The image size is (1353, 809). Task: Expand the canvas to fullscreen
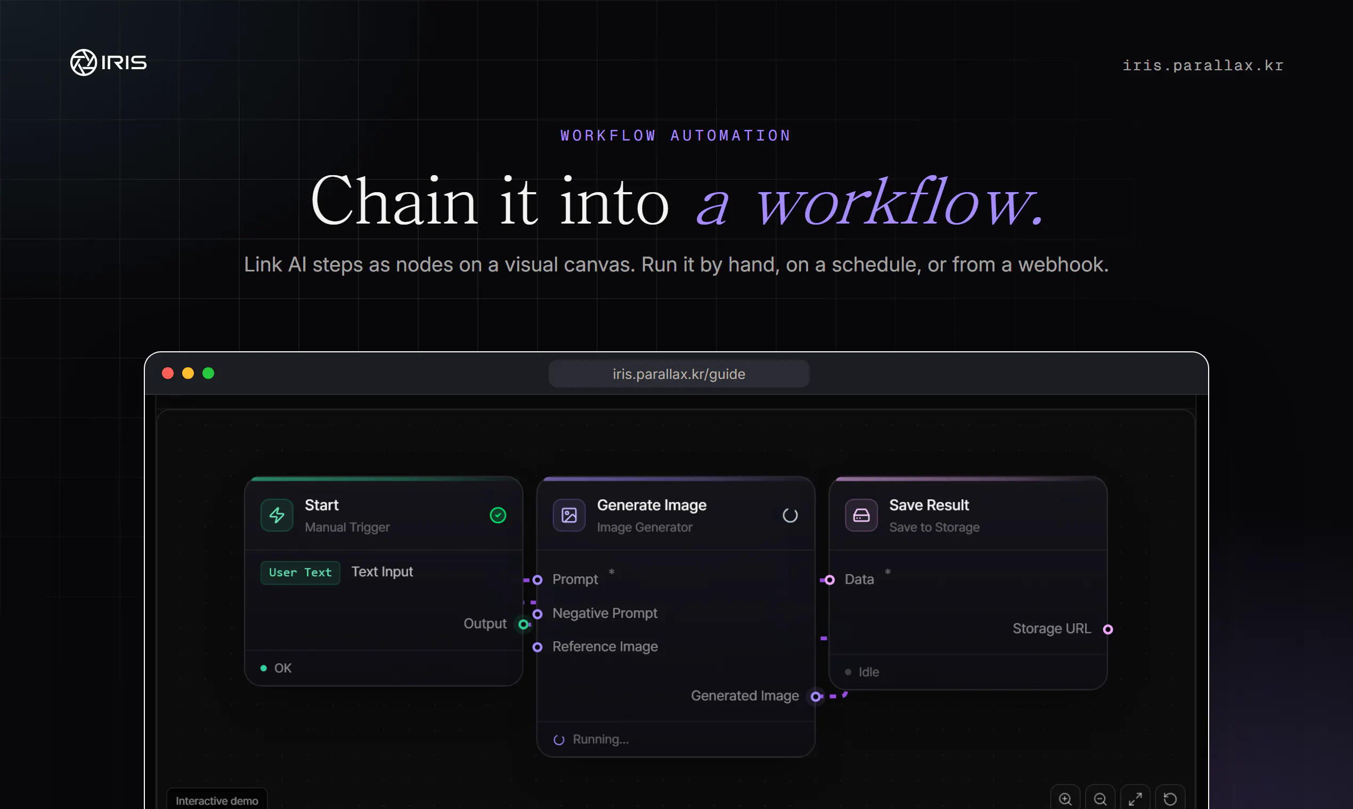(x=1135, y=799)
